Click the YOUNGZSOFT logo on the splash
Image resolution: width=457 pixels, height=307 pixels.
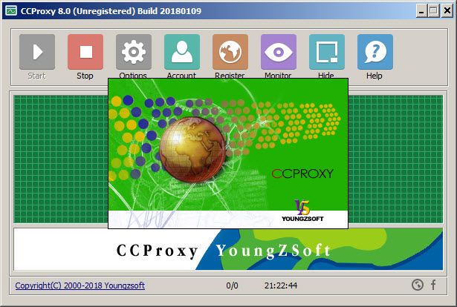point(302,211)
